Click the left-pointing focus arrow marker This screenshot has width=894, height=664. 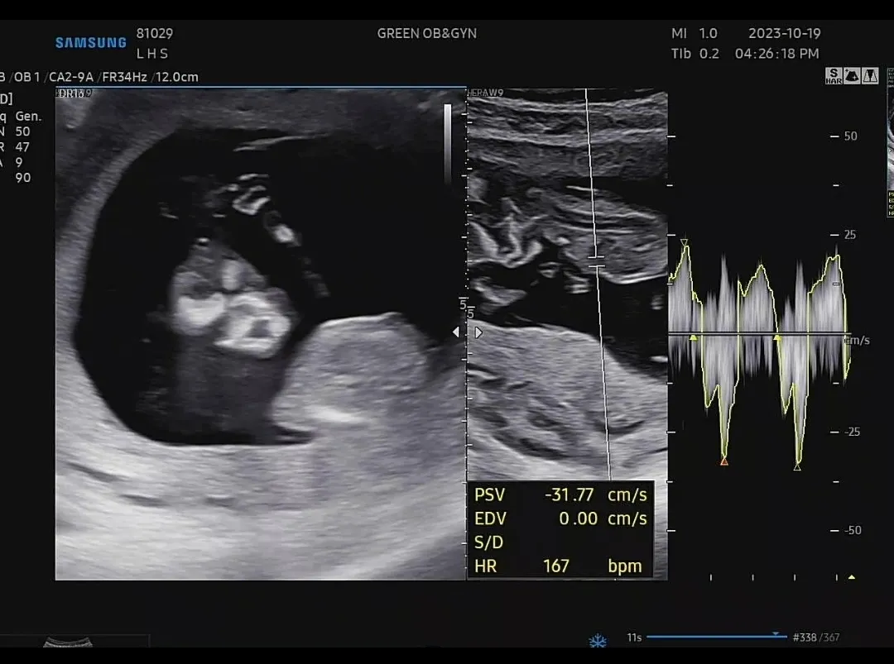click(x=455, y=332)
